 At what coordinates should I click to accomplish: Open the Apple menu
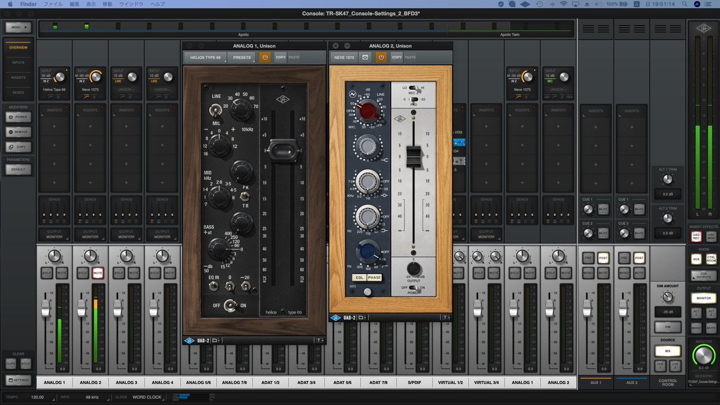[x=9, y=4]
